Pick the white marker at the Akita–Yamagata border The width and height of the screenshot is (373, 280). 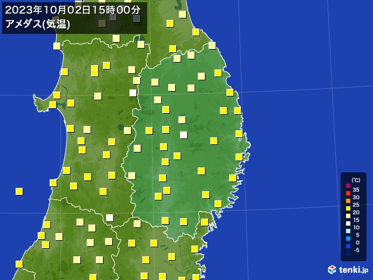tap(109, 218)
